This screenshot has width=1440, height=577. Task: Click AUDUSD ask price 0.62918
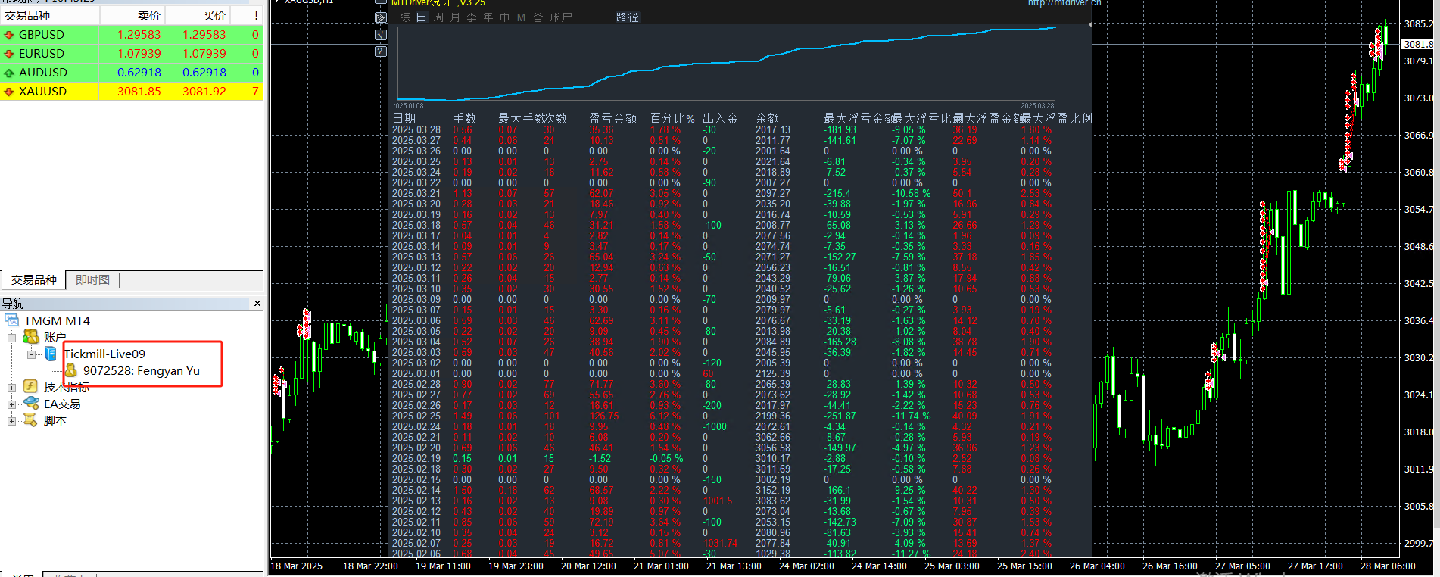(x=204, y=73)
